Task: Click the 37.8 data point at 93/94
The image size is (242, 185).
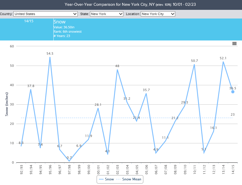Action: pyautogui.click(x=30, y=89)
